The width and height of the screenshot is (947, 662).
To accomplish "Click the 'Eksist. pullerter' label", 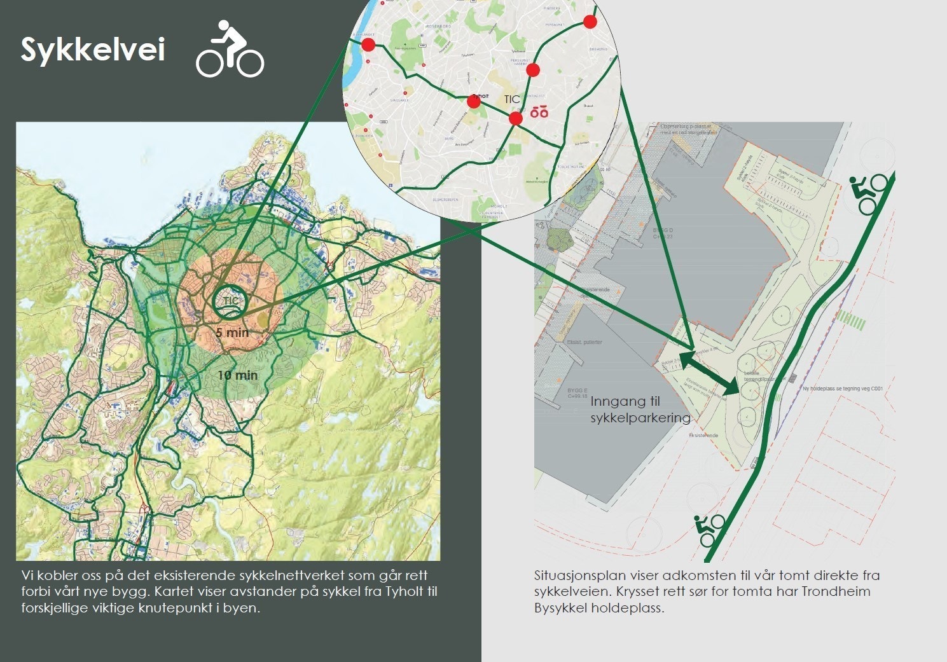I will coord(584,342).
